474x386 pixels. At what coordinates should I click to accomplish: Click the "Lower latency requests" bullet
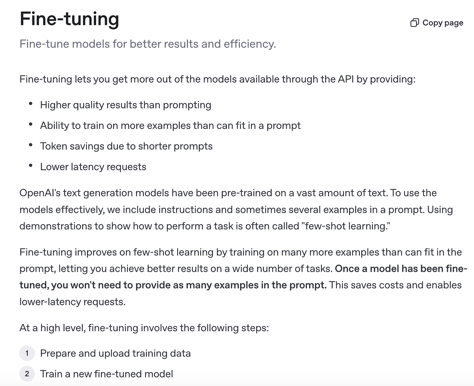[93, 167]
